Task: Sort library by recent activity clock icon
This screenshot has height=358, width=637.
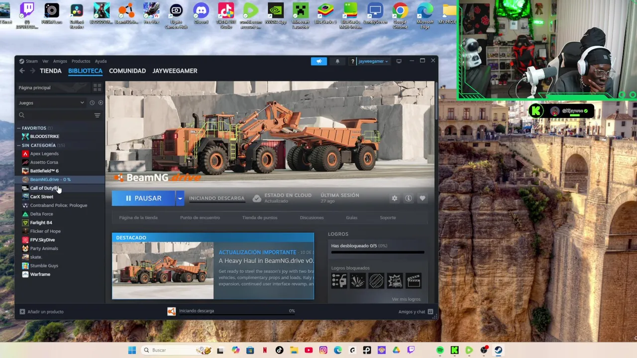Action: pos(92,103)
